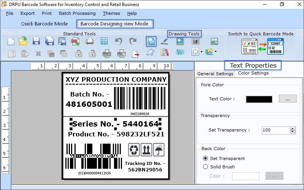Select the Set Transparent radio button
The height and width of the screenshot is (190, 304).
pyautogui.click(x=205, y=158)
